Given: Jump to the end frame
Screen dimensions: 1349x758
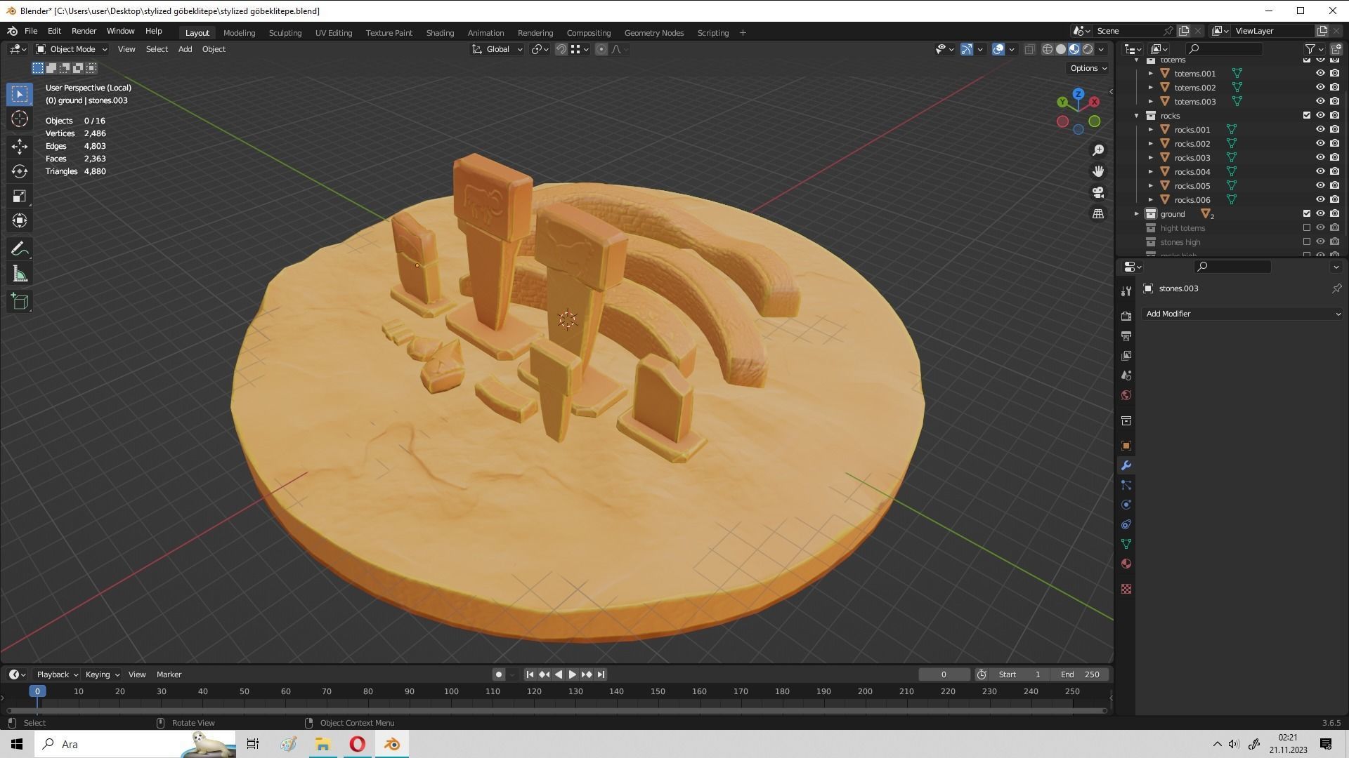Looking at the screenshot, I should [x=601, y=674].
